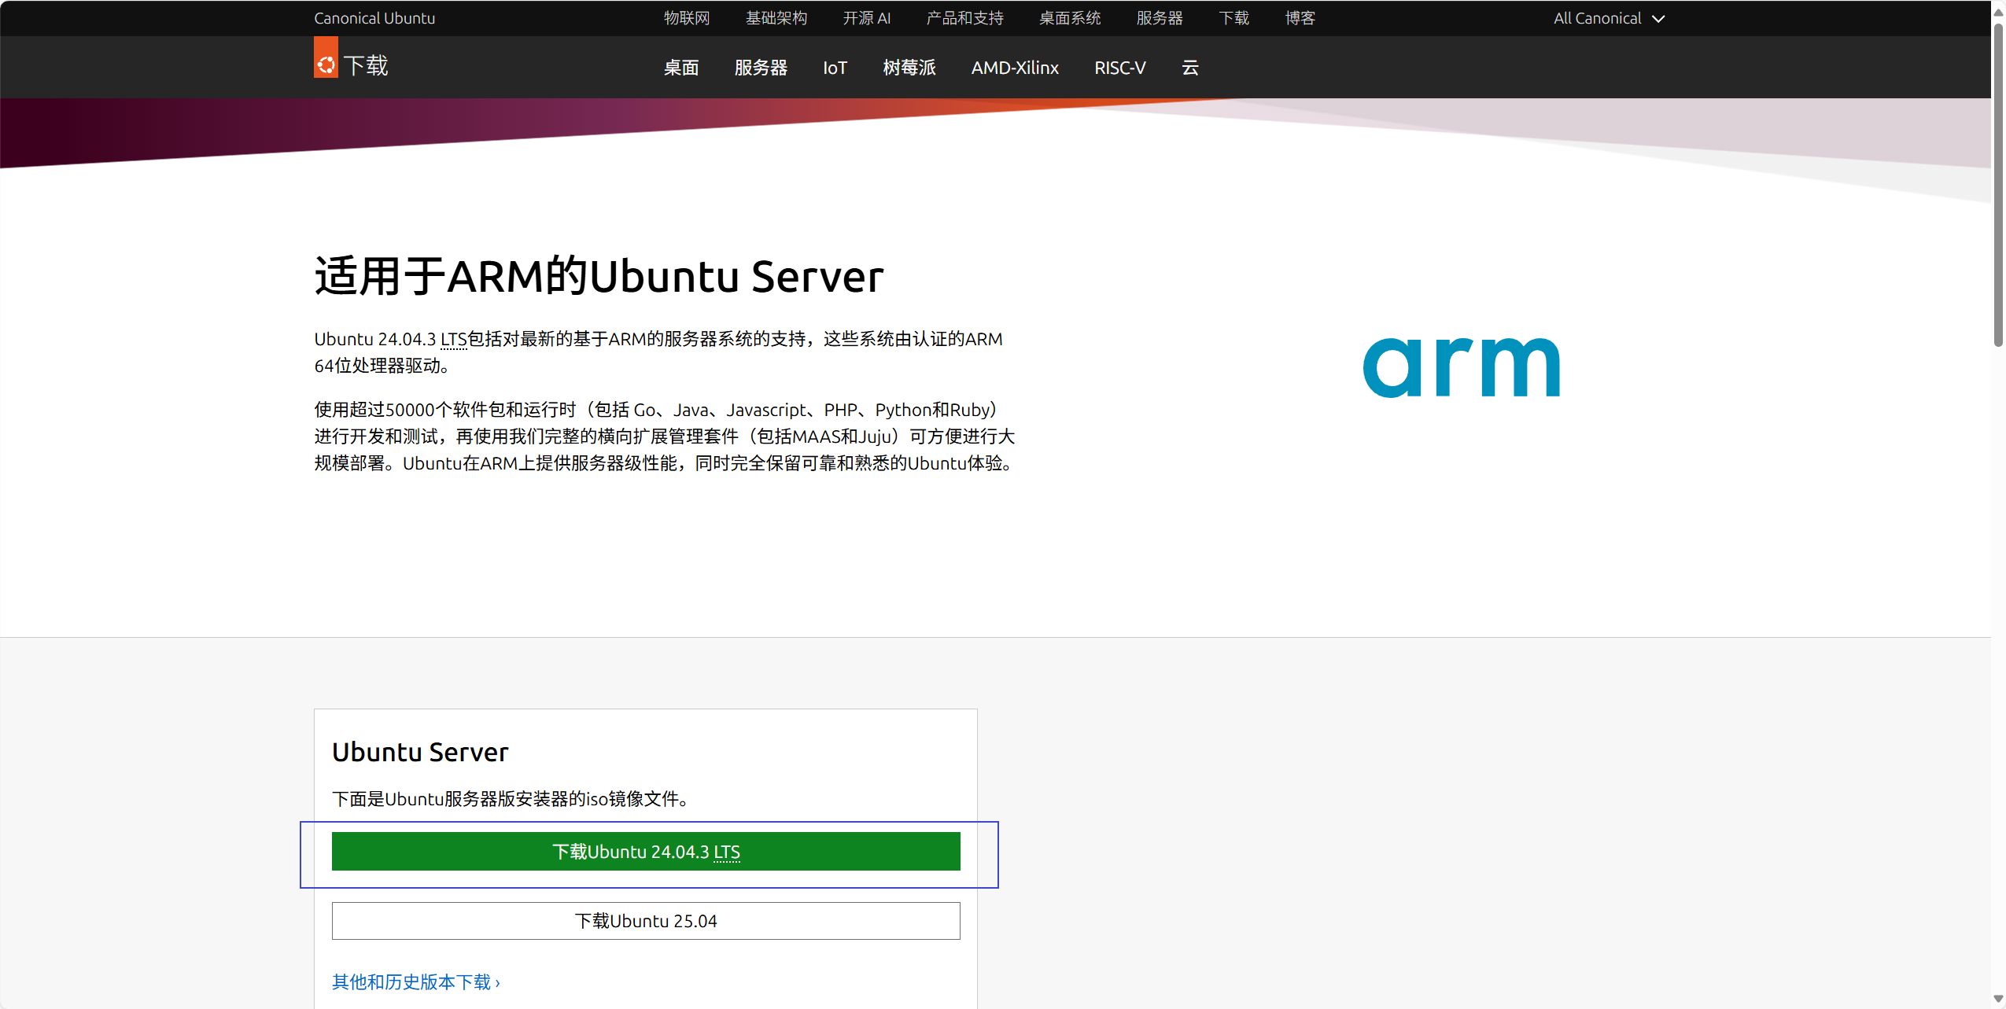
Task: Open the Canonical Ubuntu top link
Action: point(374,18)
